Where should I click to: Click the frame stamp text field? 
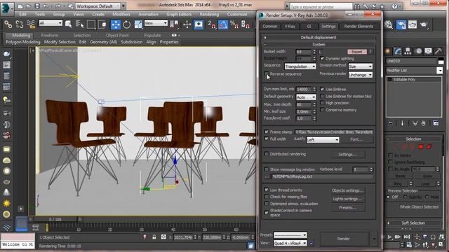tap(334, 132)
